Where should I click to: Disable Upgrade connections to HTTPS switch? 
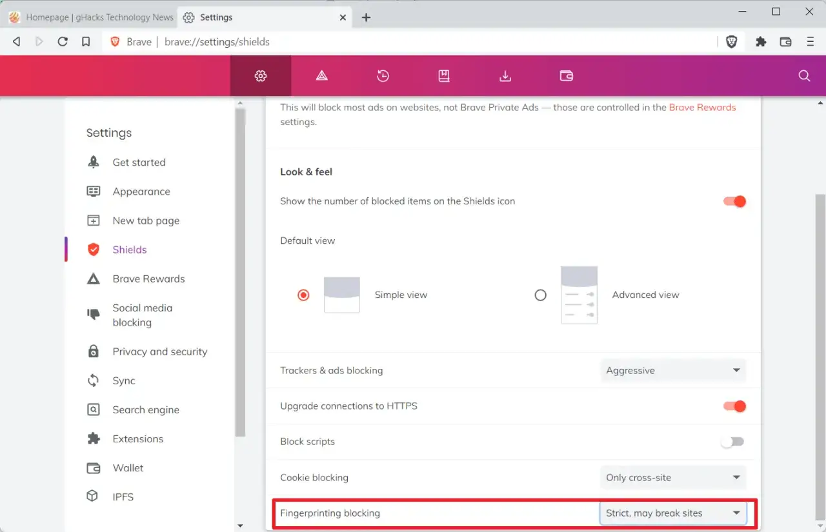coord(734,406)
